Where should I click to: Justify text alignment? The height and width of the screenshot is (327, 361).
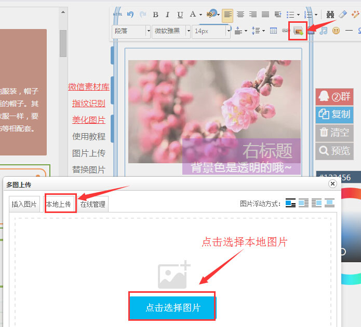[265, 15]
